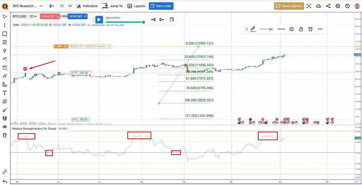Viewport: 362px width, 185px height.
Task: Click the cloud save icon
Action: [x=318, y=6]
